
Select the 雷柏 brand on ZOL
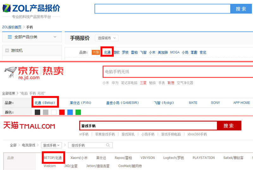134,52
